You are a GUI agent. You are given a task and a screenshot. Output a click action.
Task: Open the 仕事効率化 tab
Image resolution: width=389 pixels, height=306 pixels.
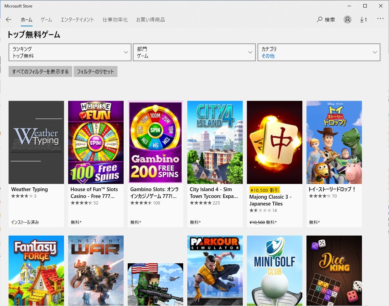(x=115, y=20)
